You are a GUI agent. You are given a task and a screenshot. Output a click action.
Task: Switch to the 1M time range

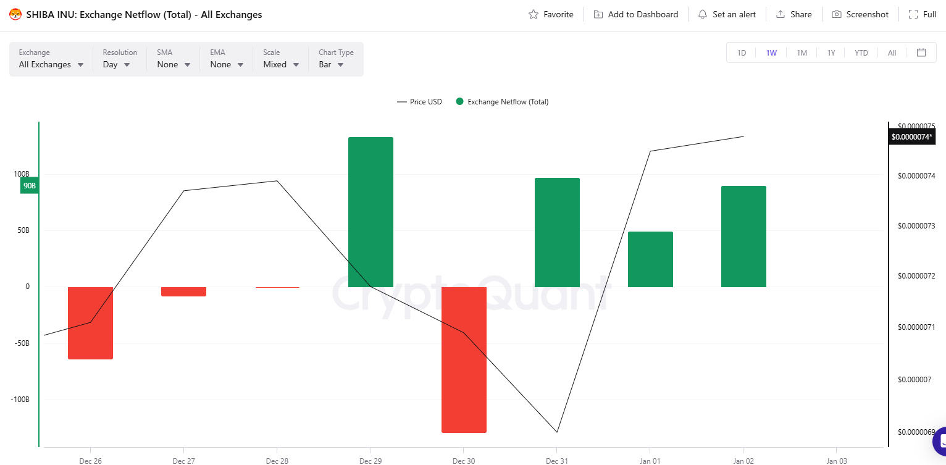coord(802,52)
